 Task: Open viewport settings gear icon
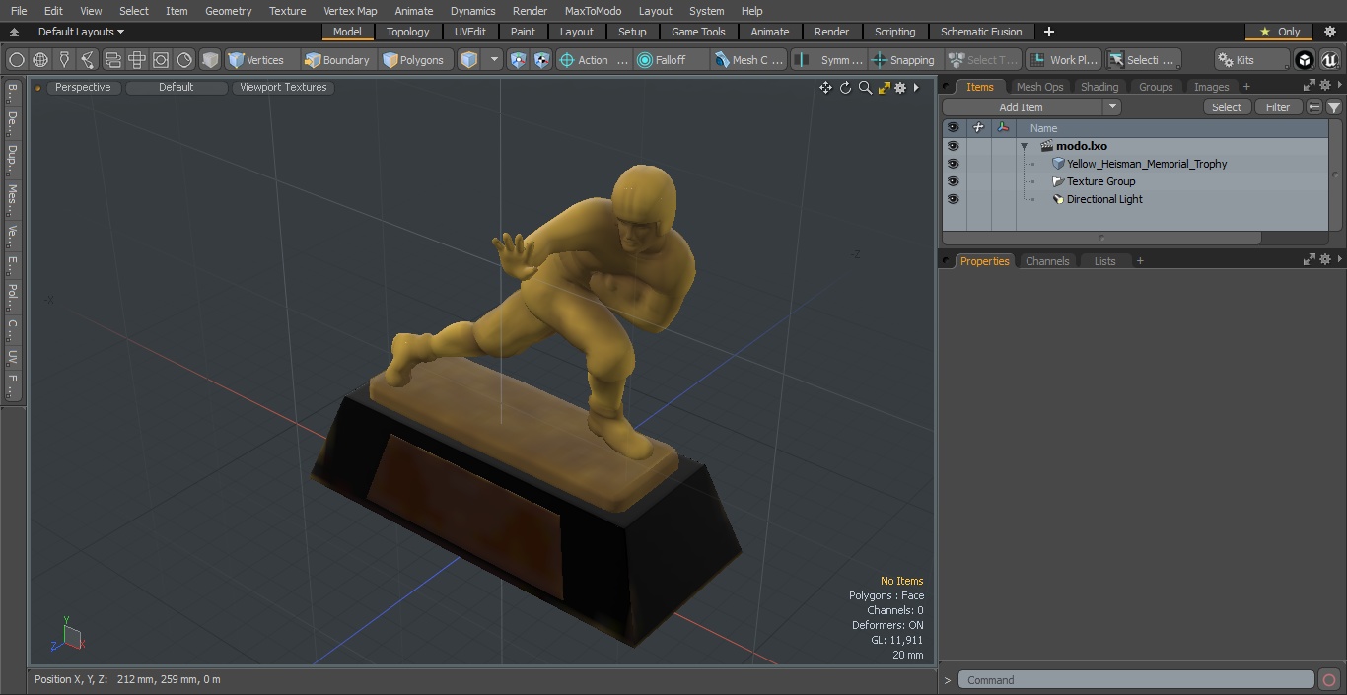[x=900, y=88]
